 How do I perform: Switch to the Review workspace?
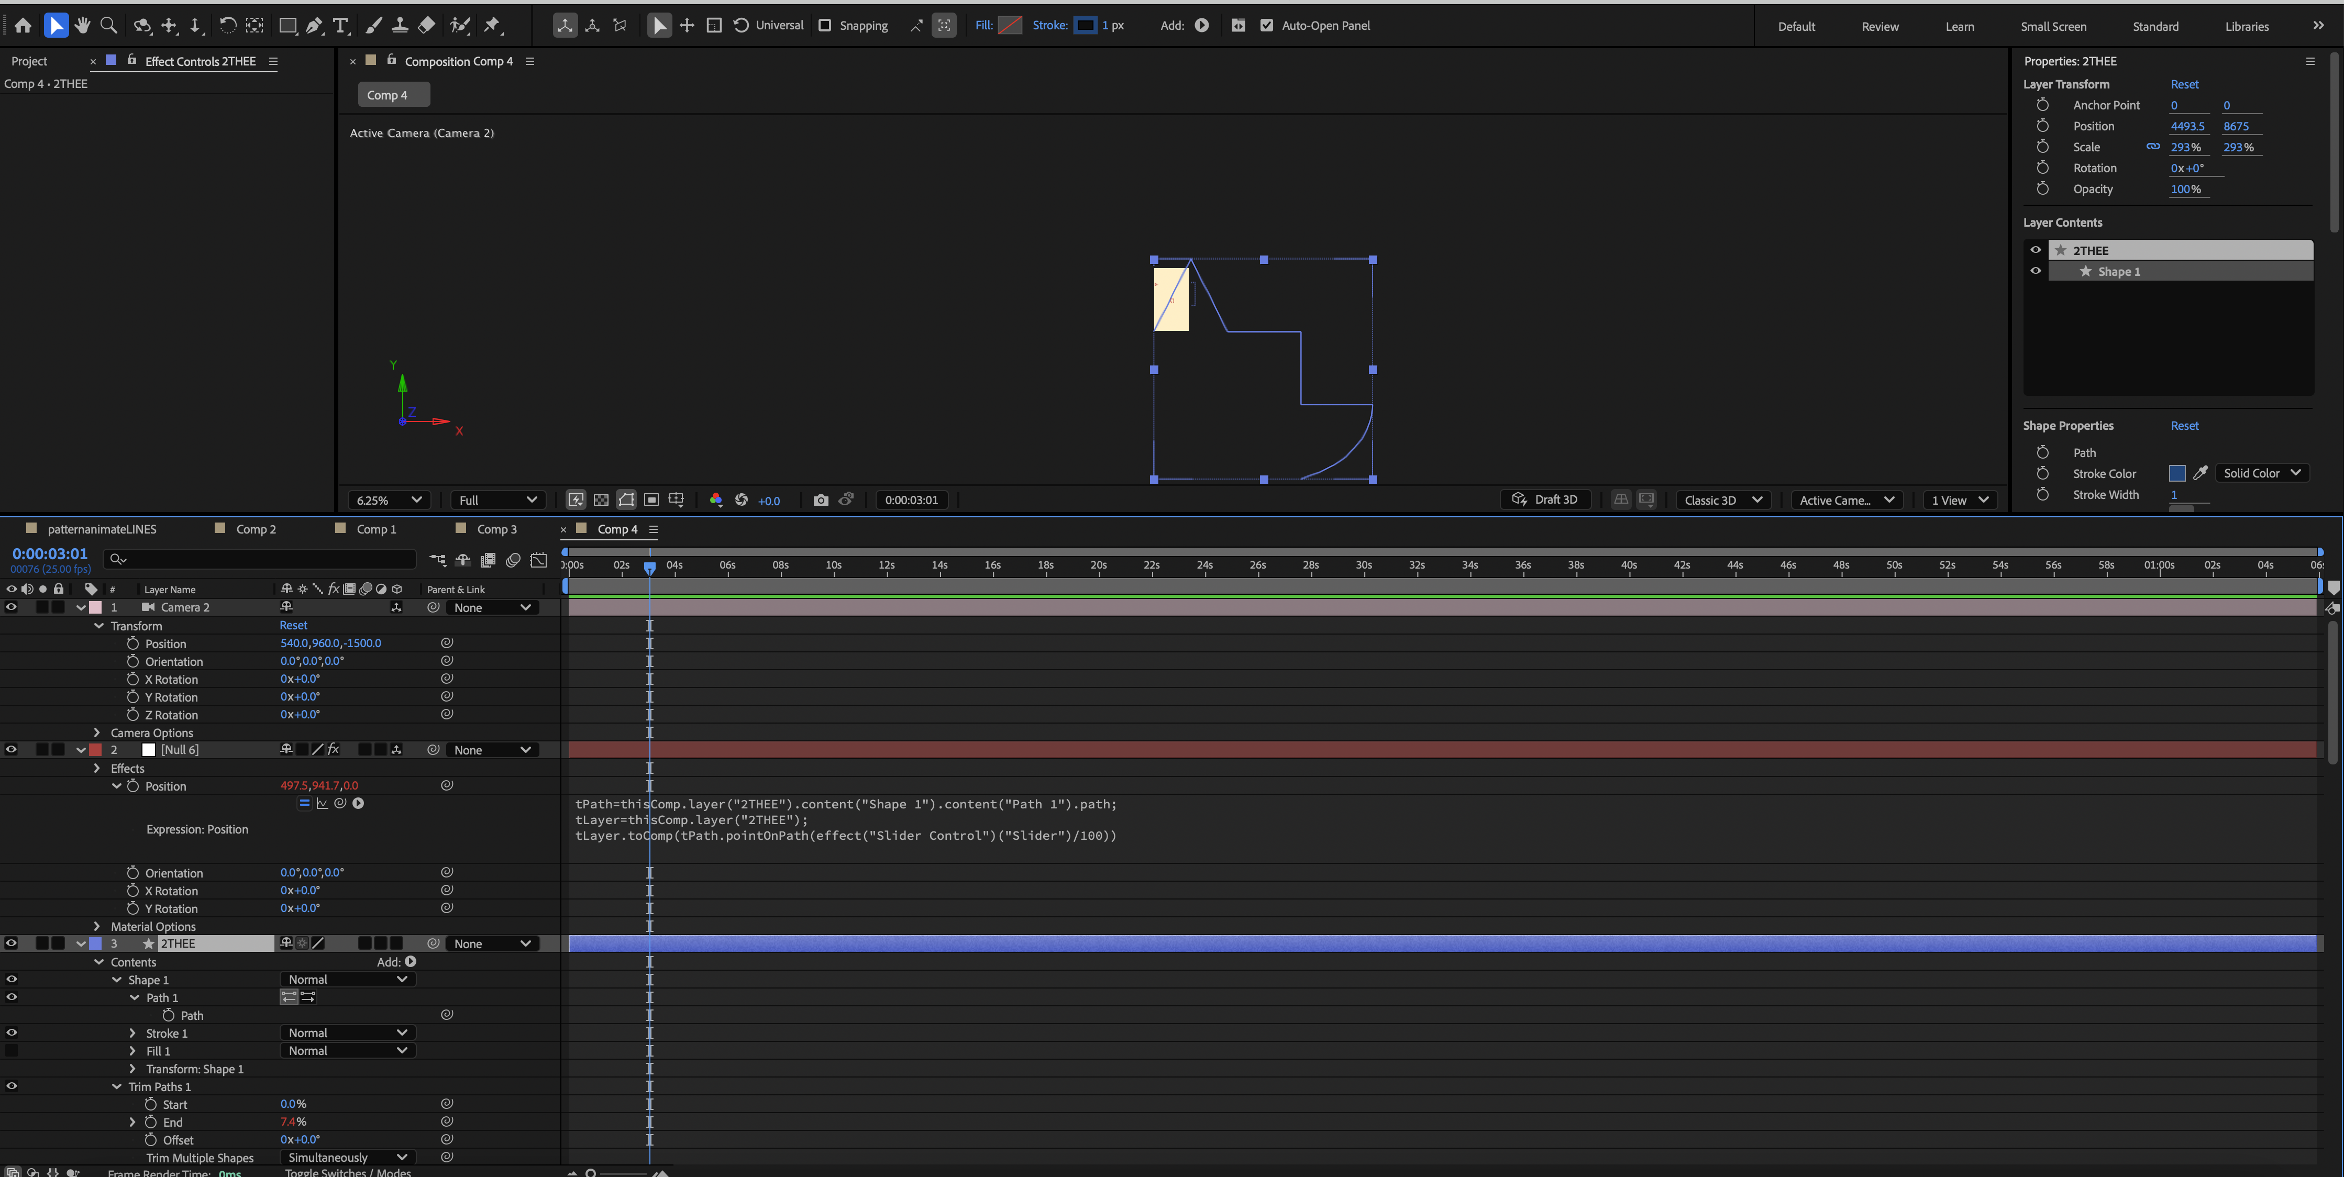coord(1879,26)
